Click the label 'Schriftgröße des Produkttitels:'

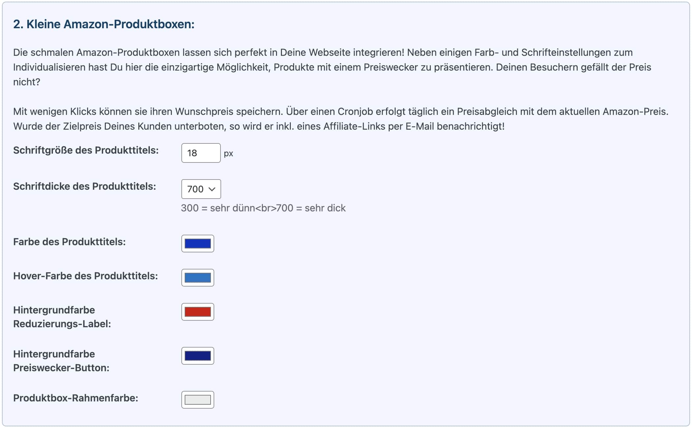[x=86, y=150]
